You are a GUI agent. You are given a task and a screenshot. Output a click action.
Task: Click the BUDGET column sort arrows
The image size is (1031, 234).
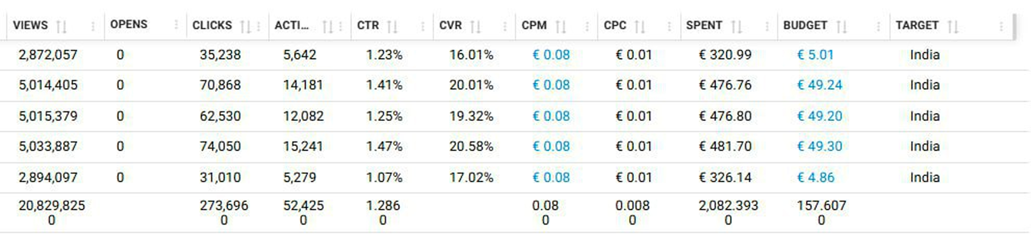841,27
